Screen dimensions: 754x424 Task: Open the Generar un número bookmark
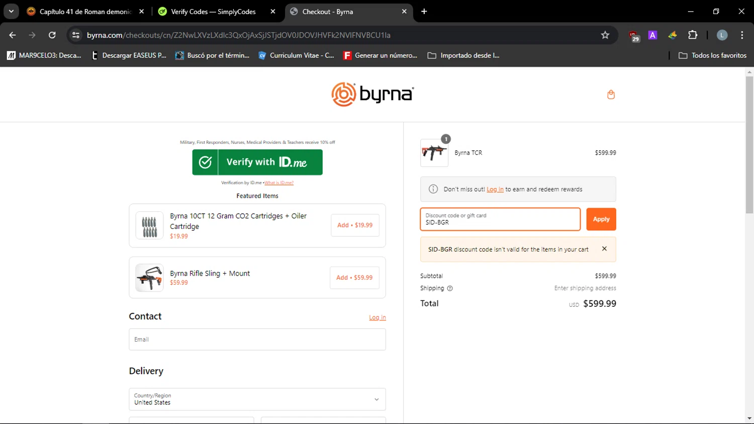pyautogui.click(x=380, y=55)
